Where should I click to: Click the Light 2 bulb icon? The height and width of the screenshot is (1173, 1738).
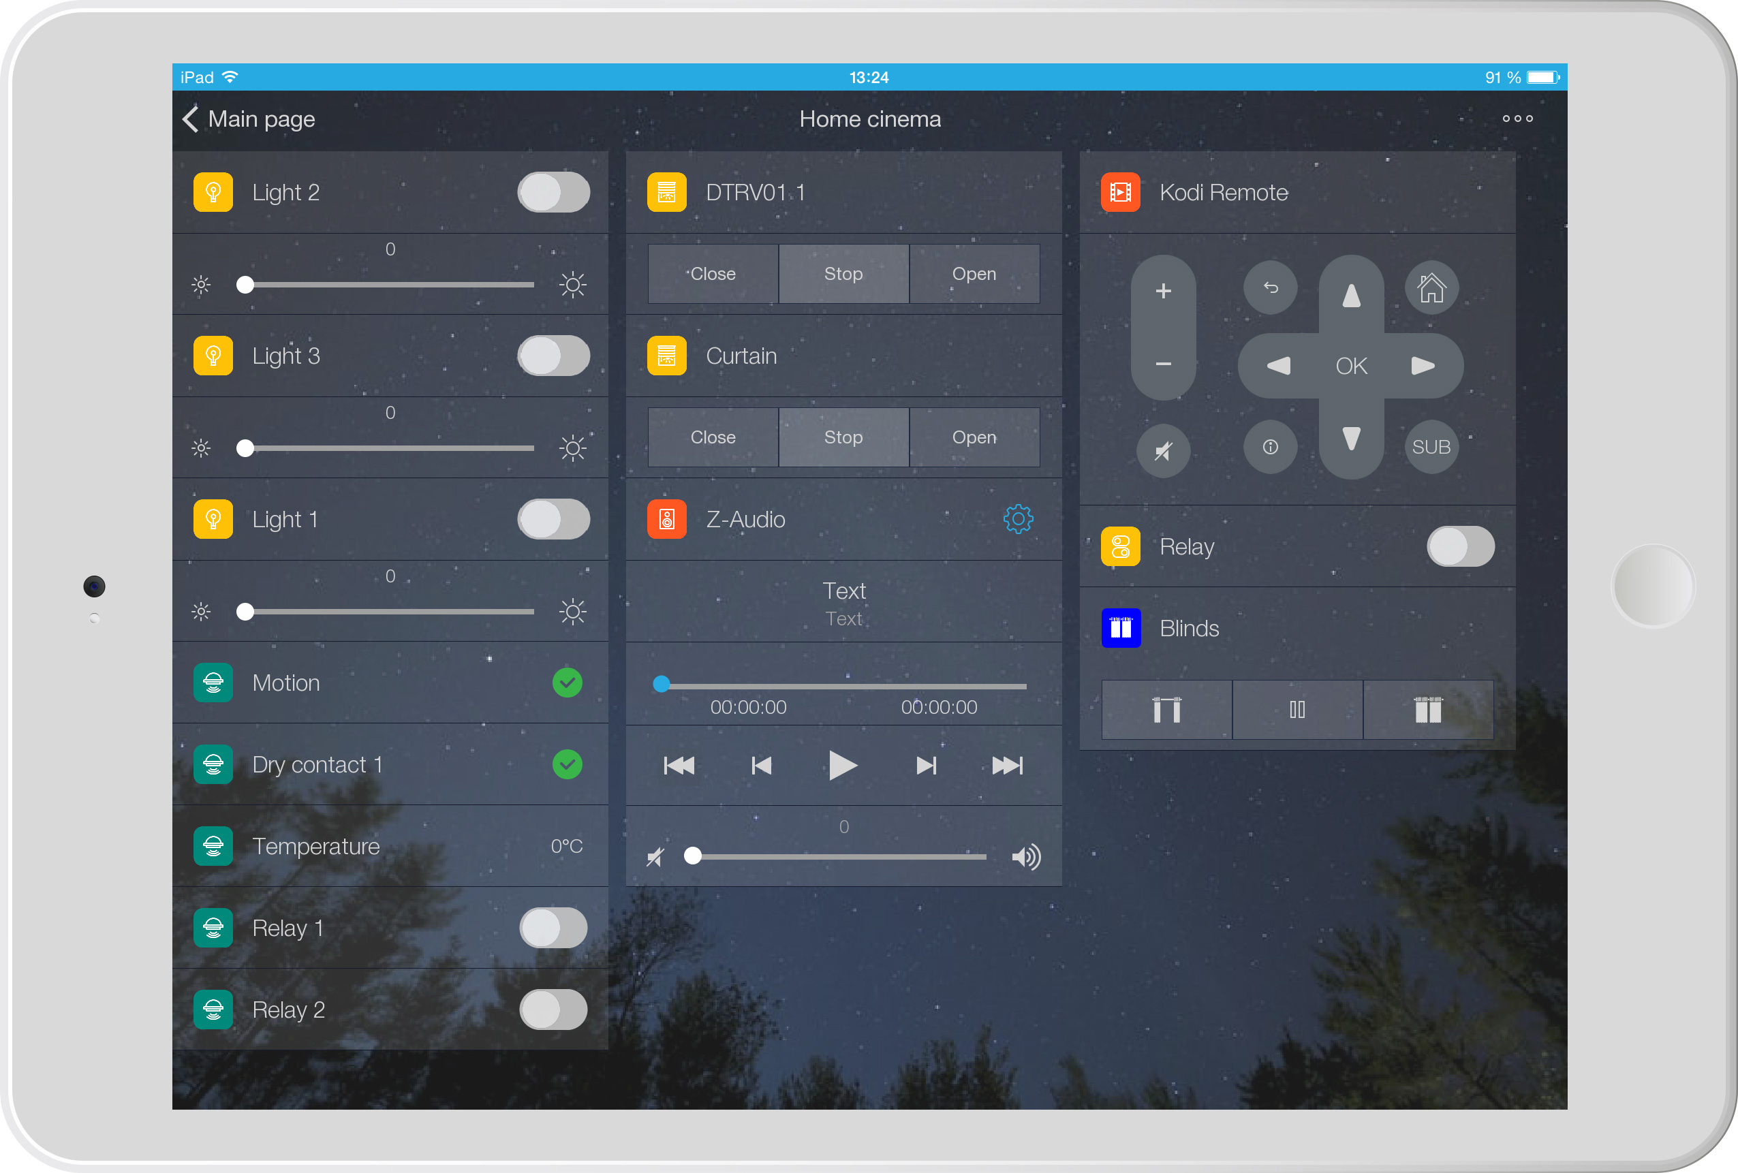(213, 192)
